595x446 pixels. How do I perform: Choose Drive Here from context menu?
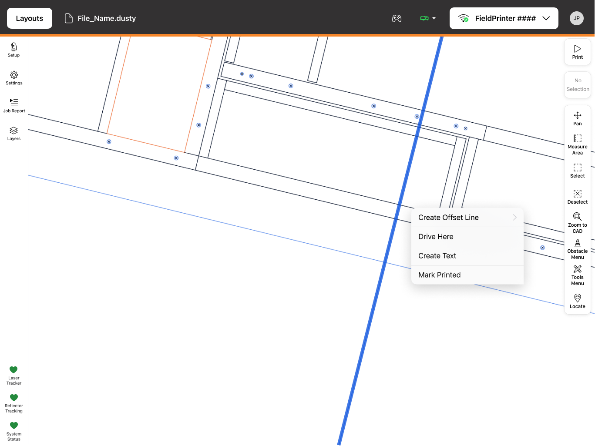(x=467, y=237)
